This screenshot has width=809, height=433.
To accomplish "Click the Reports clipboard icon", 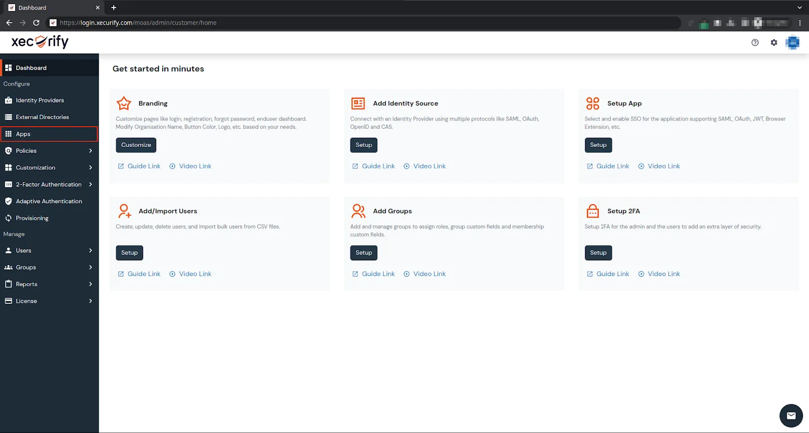I will coord(9,284).
